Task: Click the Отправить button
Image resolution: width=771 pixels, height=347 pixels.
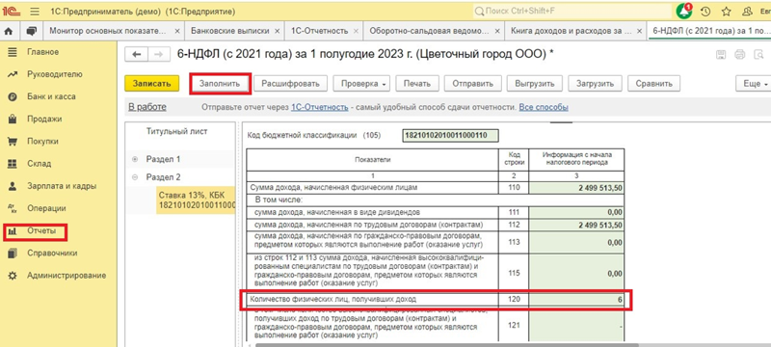Action: coord(473,84)
